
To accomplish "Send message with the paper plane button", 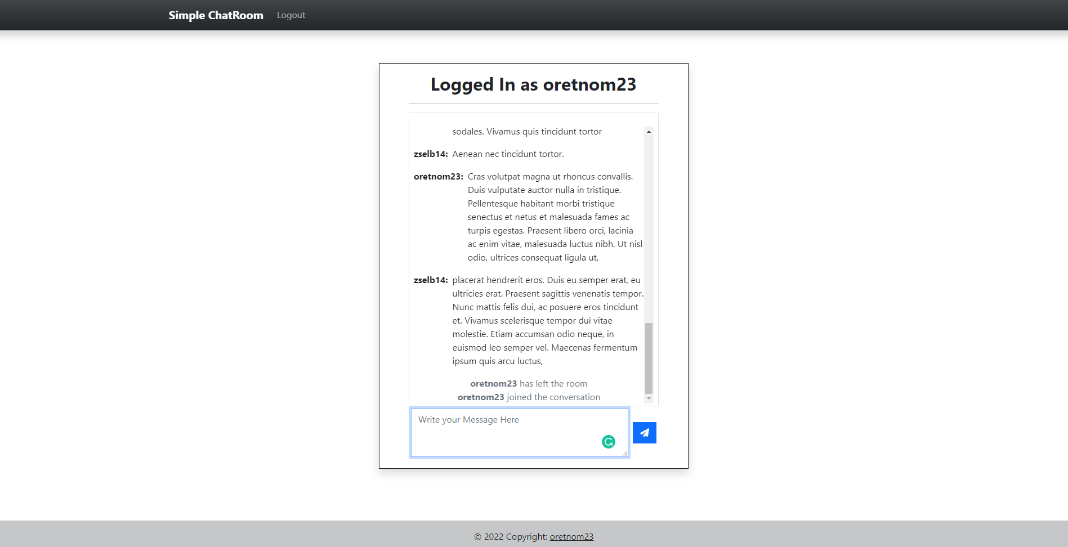I will click(644, 433).
